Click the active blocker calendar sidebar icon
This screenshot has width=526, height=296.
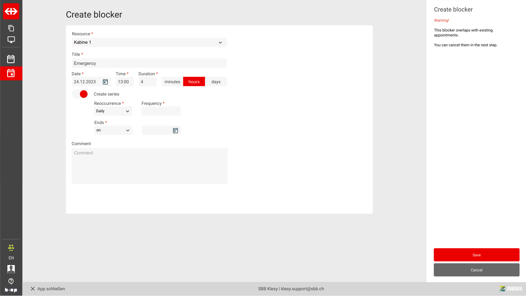tap(11, 73)
